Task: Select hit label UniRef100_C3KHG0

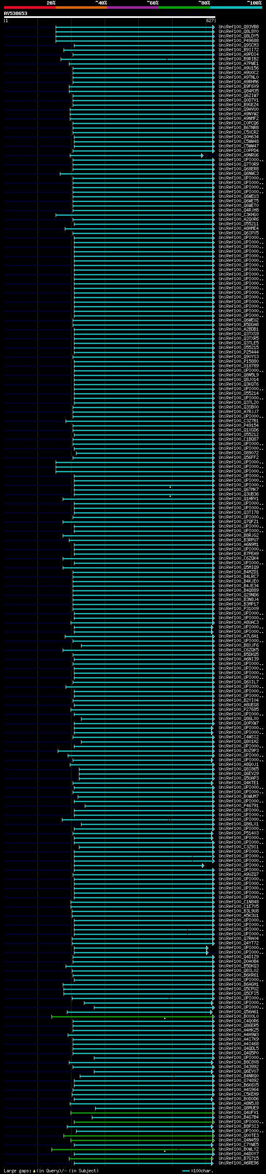Action: (239, 214)
